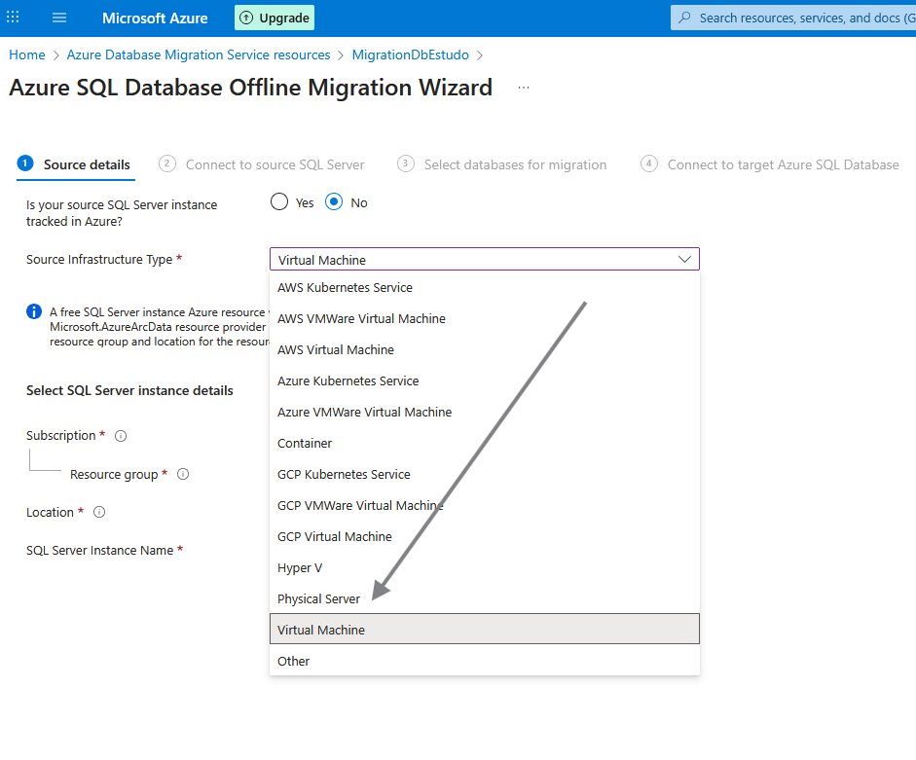Switch to Select databases for migration tab

[x=514, y=164]
